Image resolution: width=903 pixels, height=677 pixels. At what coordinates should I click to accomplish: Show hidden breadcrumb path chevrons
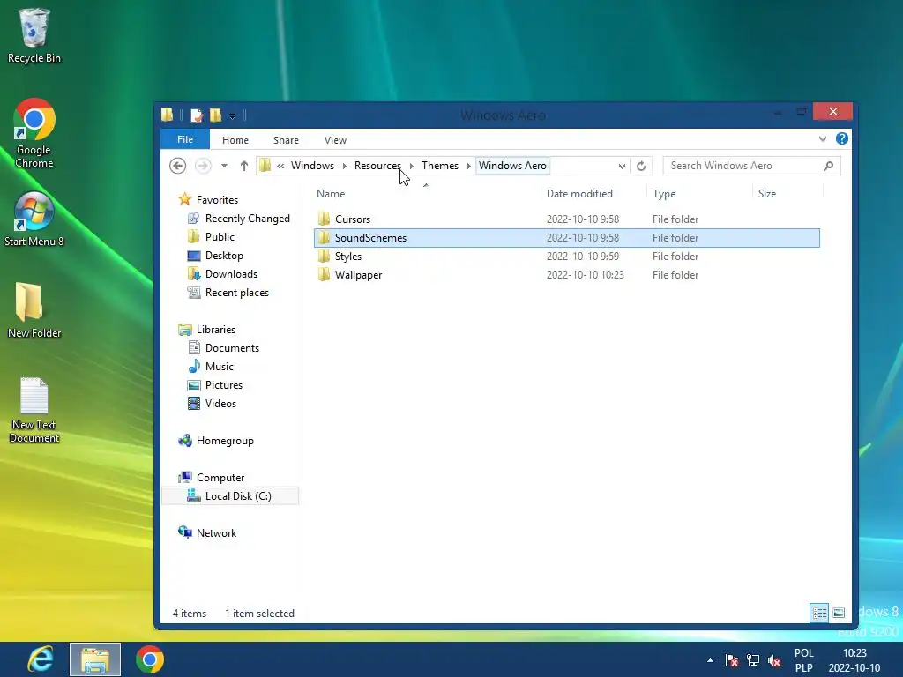pyautogui.click(x=280, y=166)
